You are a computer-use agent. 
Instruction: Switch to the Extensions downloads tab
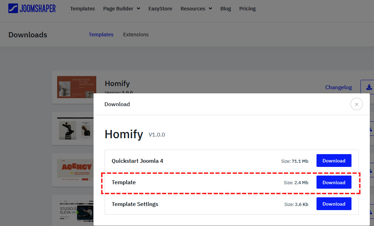coord(136,35)
